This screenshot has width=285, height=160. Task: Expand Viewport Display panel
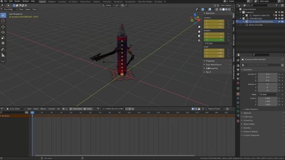tap(250, 132)
